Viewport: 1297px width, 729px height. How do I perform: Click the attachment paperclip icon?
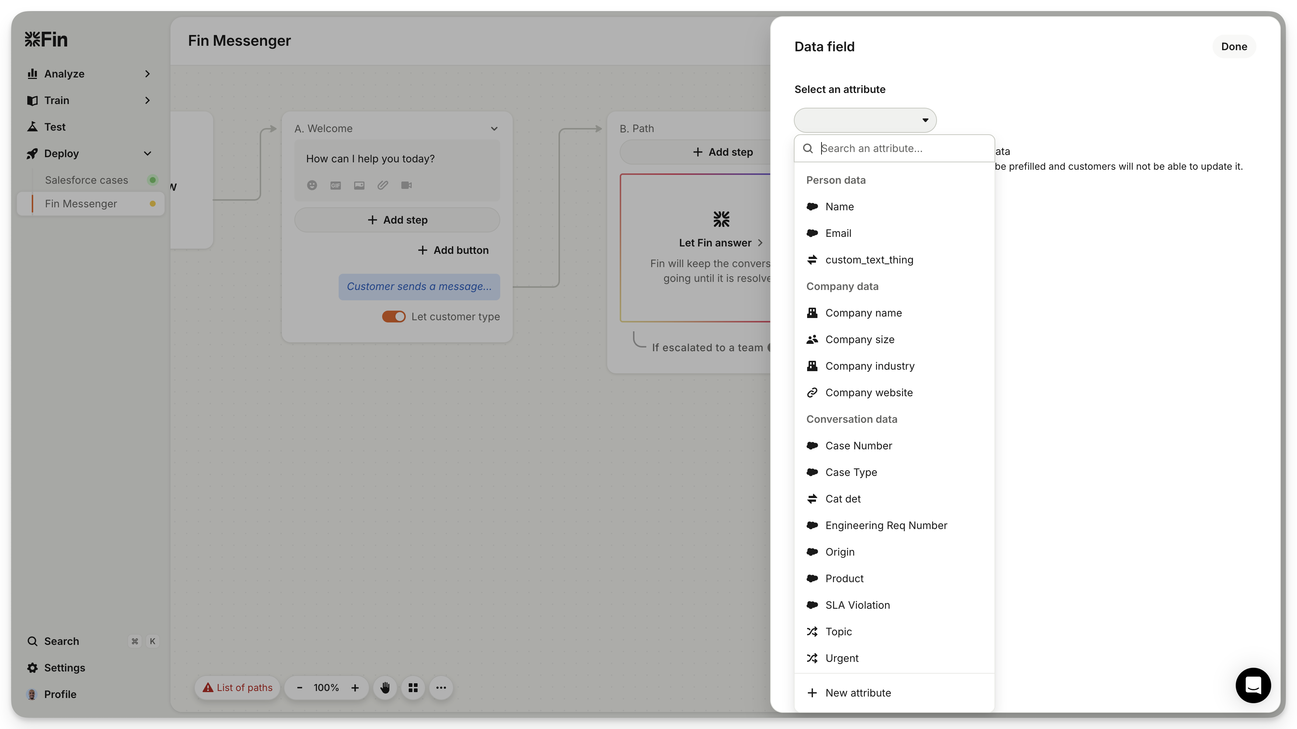(x=383, y=185)
